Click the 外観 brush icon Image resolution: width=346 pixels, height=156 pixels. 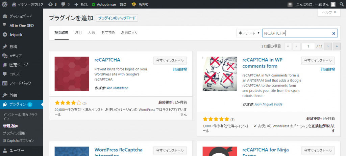coord(5,95)
